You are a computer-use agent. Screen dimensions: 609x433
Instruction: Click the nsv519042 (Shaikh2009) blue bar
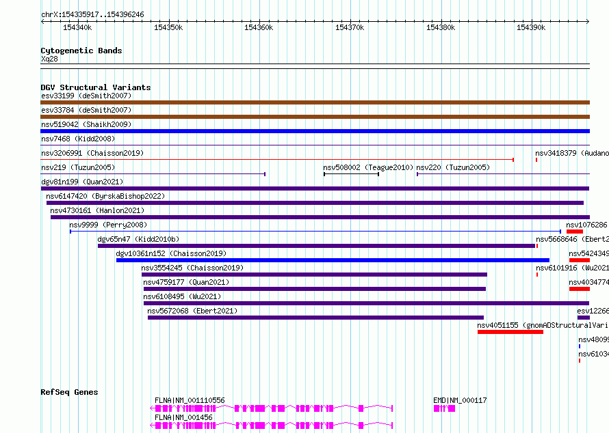315,131
